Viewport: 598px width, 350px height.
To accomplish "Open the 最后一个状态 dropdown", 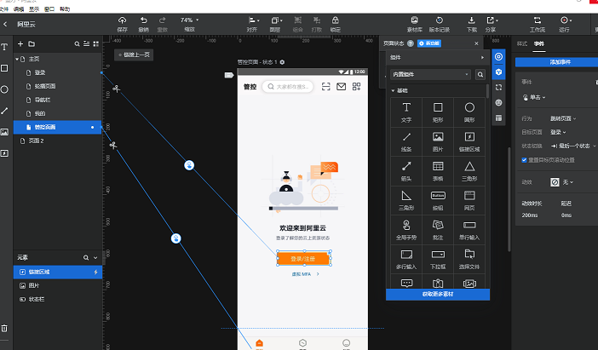I will tap(573, 146).
